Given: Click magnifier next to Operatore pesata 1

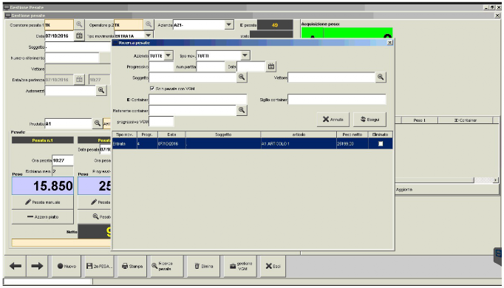Looking at the screenshot, I should (x=79, y=24).
